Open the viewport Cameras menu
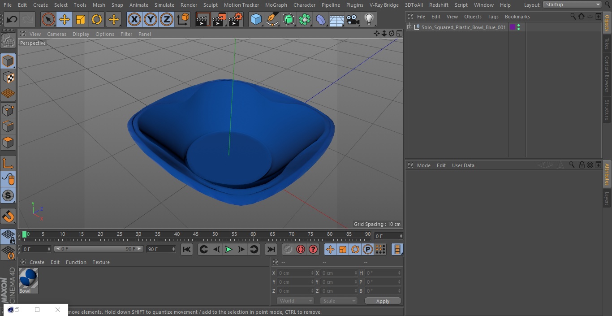This screenshot has height=316, width=612. [56, 34]
